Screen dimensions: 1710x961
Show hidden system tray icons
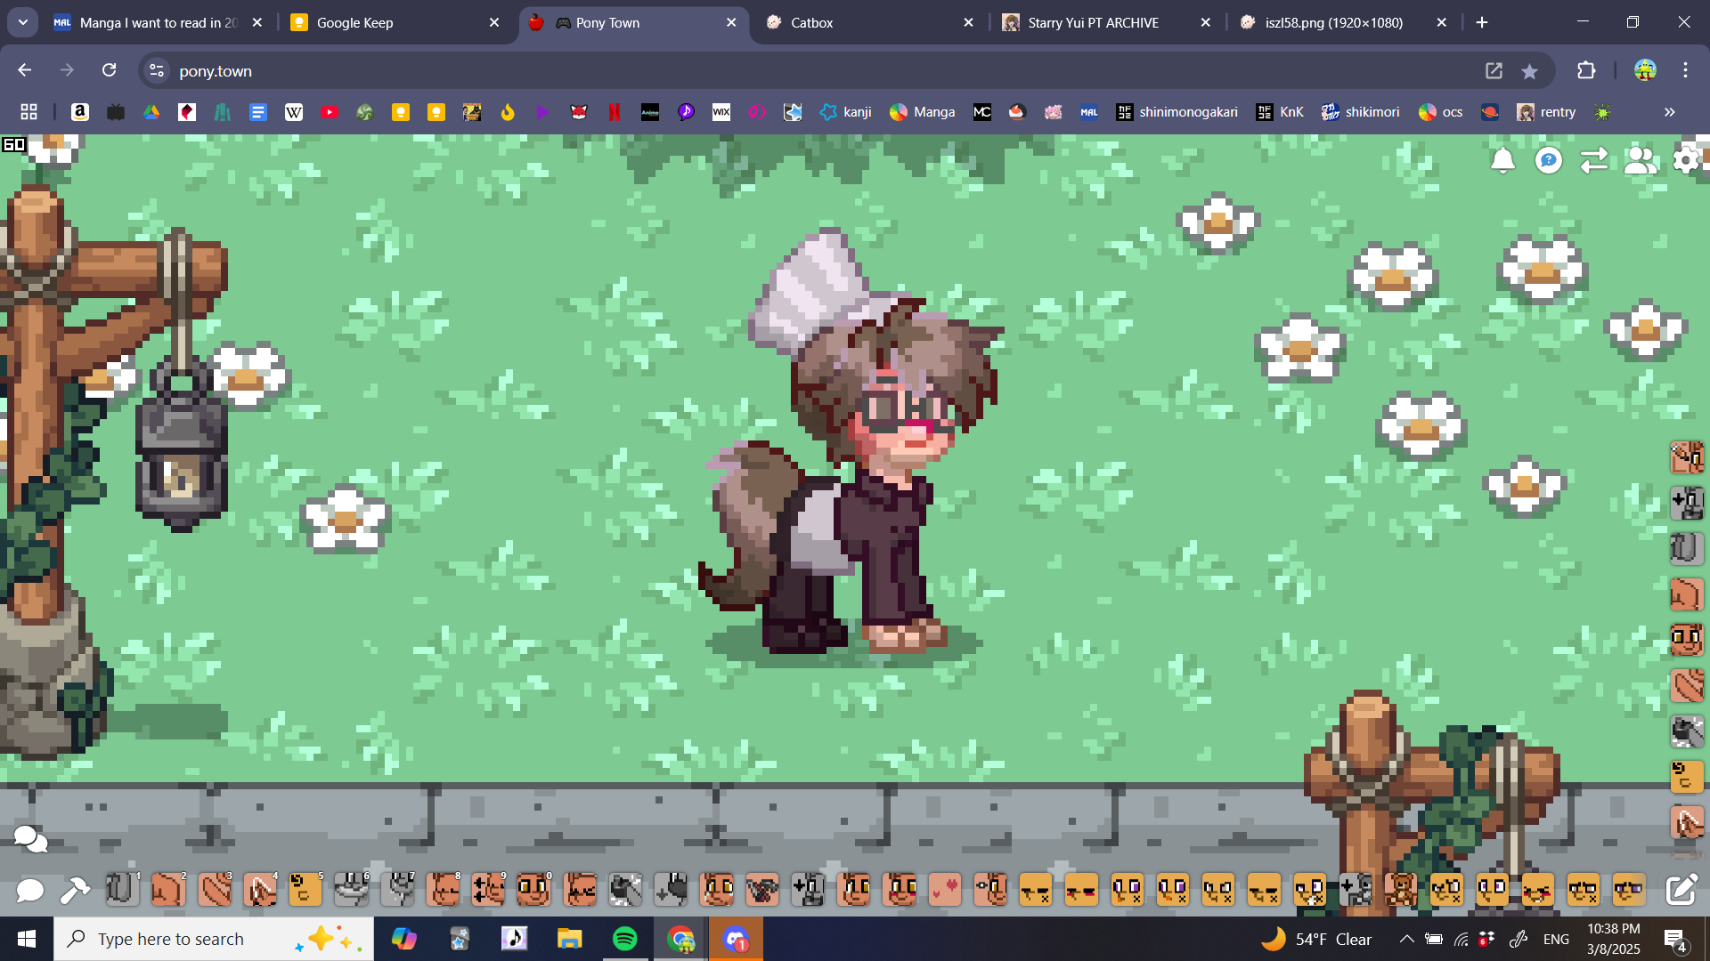pyautogui.click(x=1406, y=939)
